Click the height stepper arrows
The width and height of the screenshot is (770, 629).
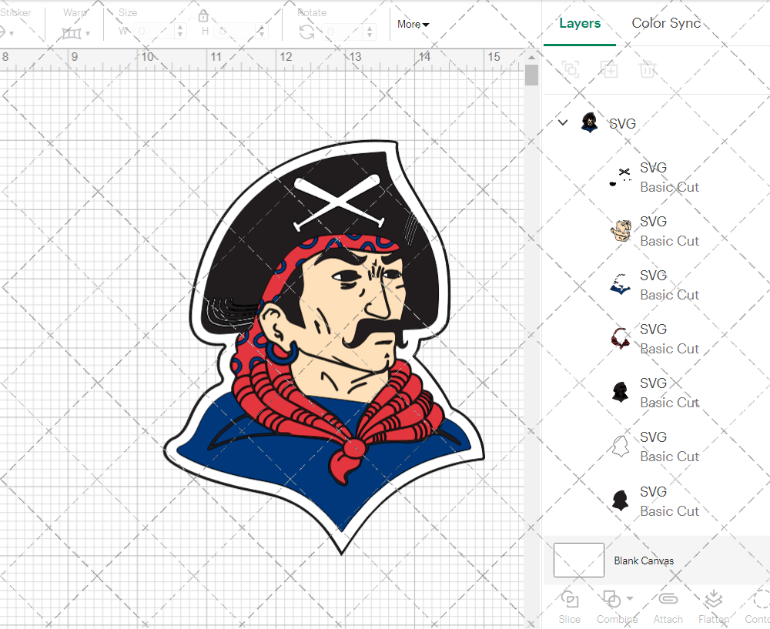click(x=261, y=32)
